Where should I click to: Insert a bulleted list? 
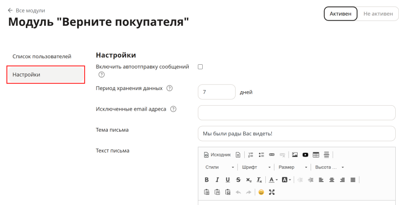(x=261, y=155)
